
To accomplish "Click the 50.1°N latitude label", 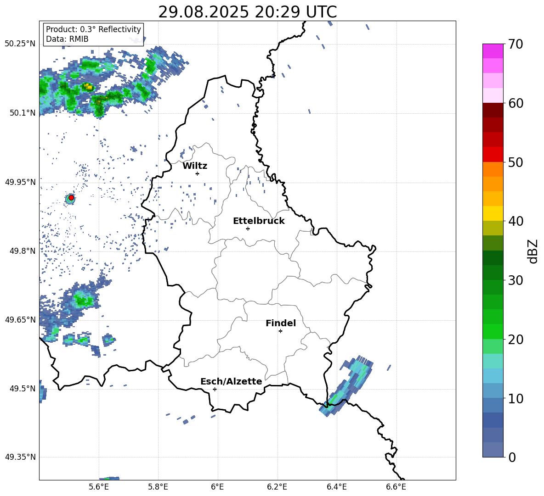I will tap(23, 113).
